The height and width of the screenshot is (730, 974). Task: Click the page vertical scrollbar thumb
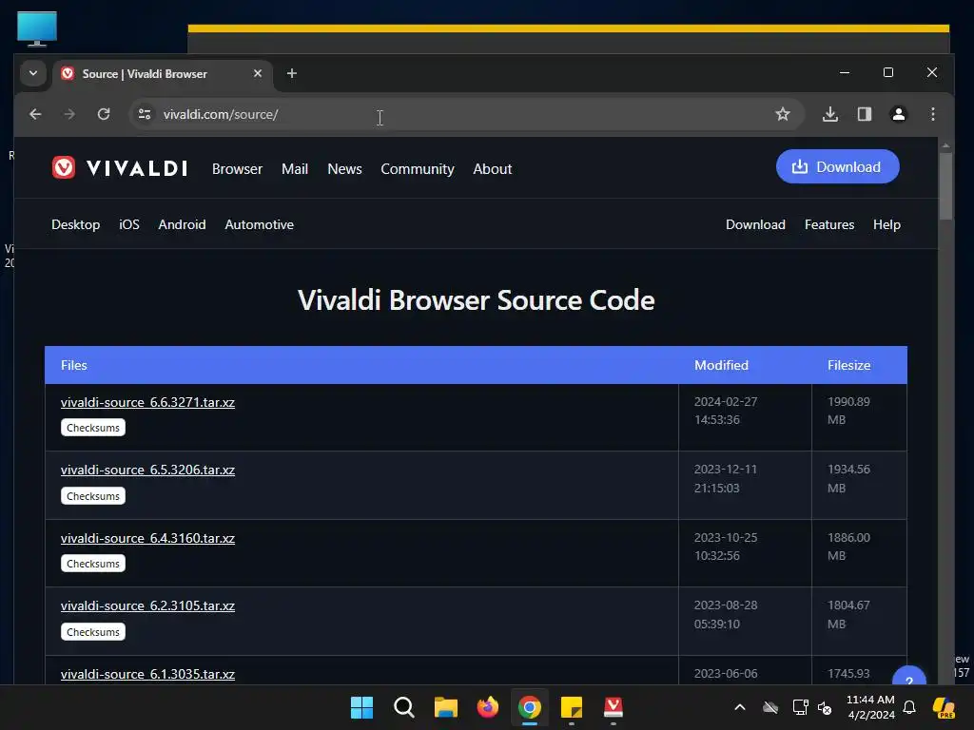[x=945, y=186]
